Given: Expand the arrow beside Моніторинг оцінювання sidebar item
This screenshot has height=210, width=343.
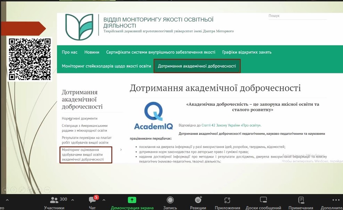Looking at the screenshot, I should coord(121,150).
